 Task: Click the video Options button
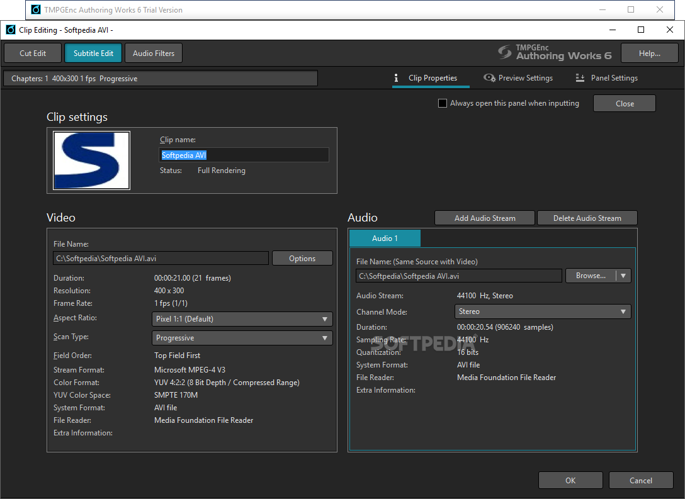(x=302, y=258)
